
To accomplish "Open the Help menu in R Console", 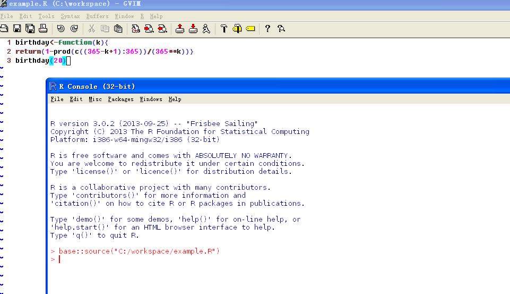I will tap(175, 99).
